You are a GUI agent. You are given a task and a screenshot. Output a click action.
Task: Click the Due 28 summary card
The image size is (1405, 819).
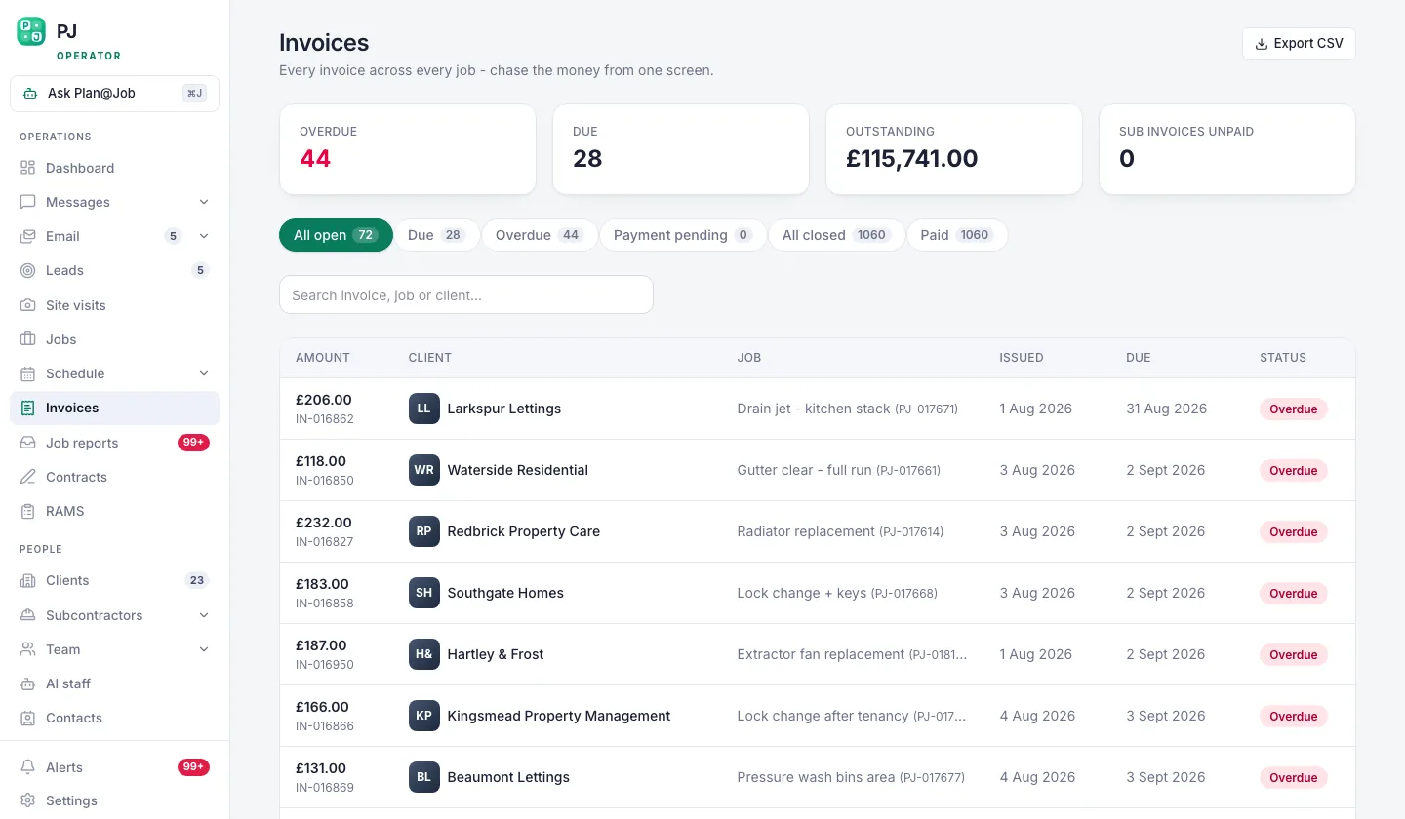pos(681,149)
